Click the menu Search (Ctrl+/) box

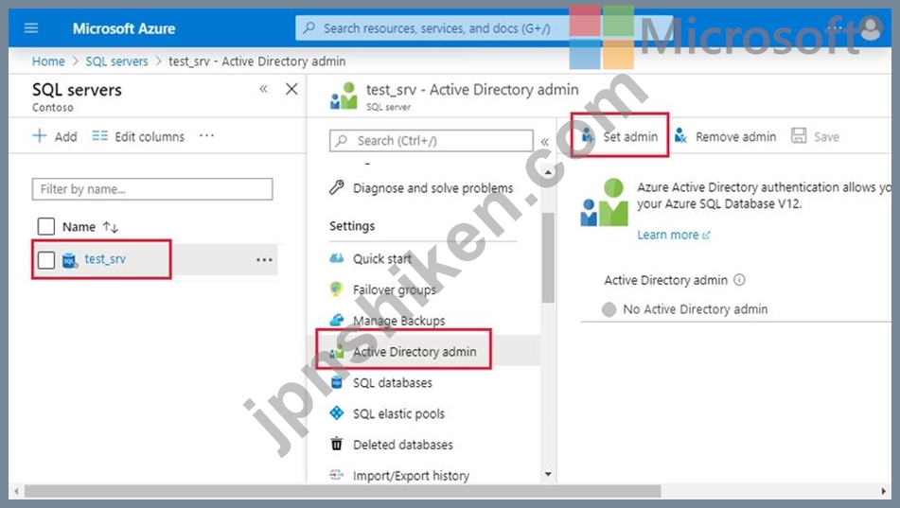click(x=431, y=141)
